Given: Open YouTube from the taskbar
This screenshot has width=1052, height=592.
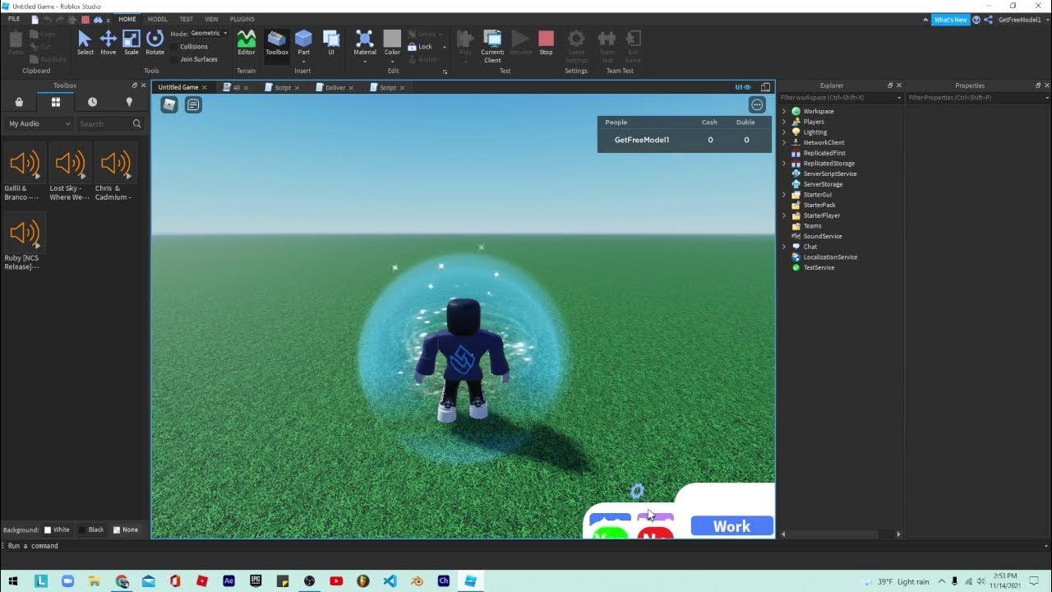Looking at the screenshot, I should 336,580.
